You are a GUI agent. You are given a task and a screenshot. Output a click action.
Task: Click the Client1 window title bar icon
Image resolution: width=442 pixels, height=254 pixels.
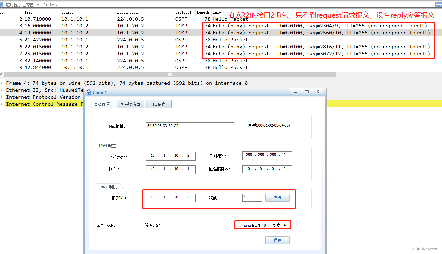click(88, 92)
